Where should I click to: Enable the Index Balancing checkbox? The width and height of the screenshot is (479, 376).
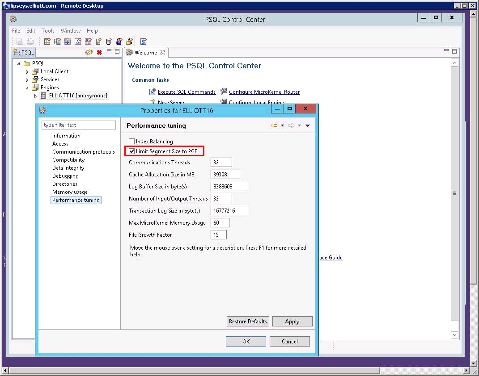click(x=131, y=142)
